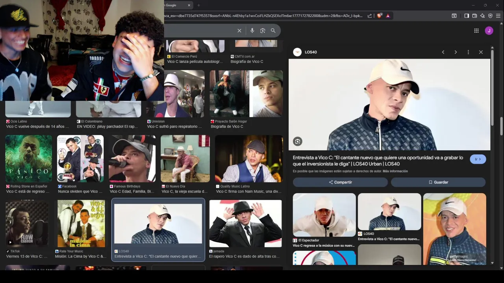
Task: Close the LOS40 image preview panel
Action: [481, 52]
